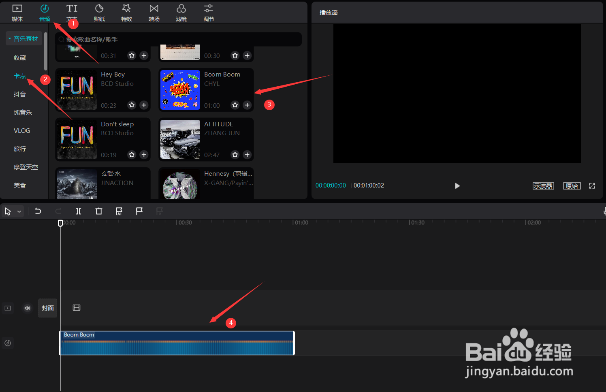Click the timeline ruler at 01:00
606x392 pixels.
point(300,223)
